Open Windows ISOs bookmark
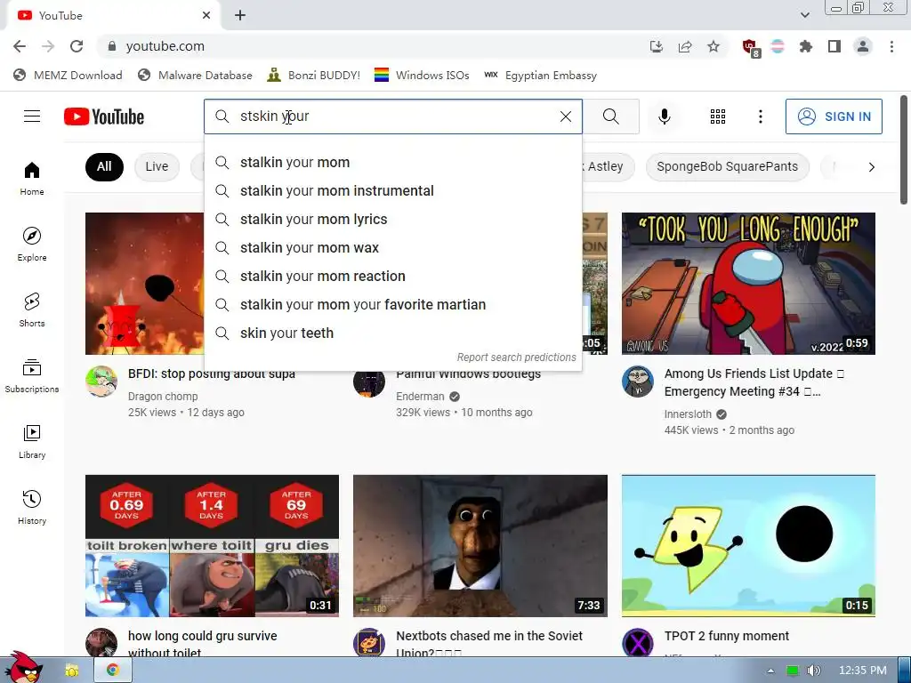The width and height of the screenshot is (911, 683). pos(422,76)
